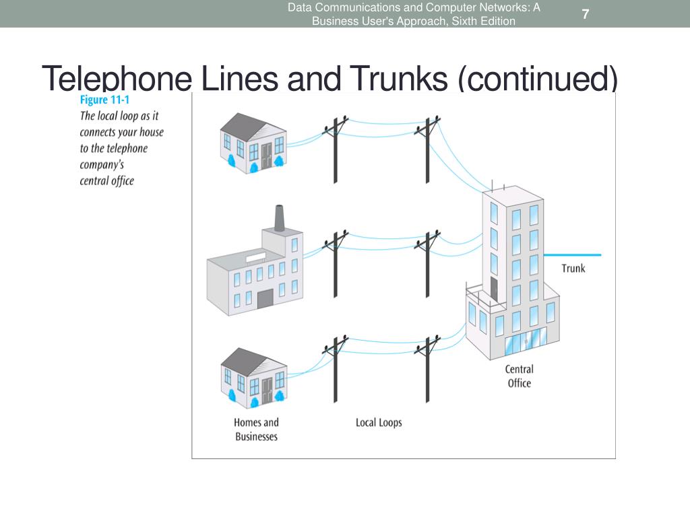Click the header text "Business User's Approach, Sixth Edition"

[x=414, y=21]
